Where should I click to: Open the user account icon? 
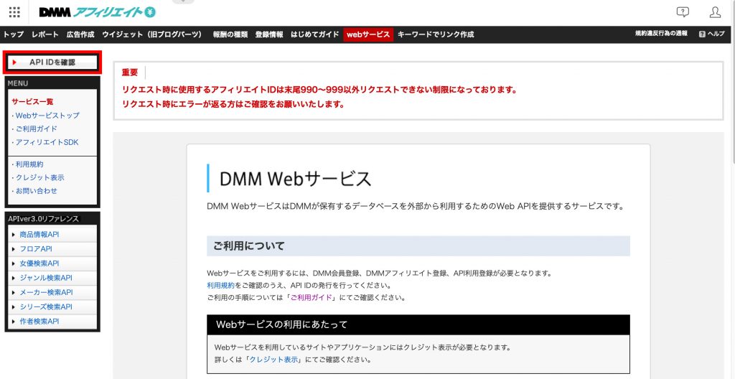pyautogui.click(x=716, y=12)
